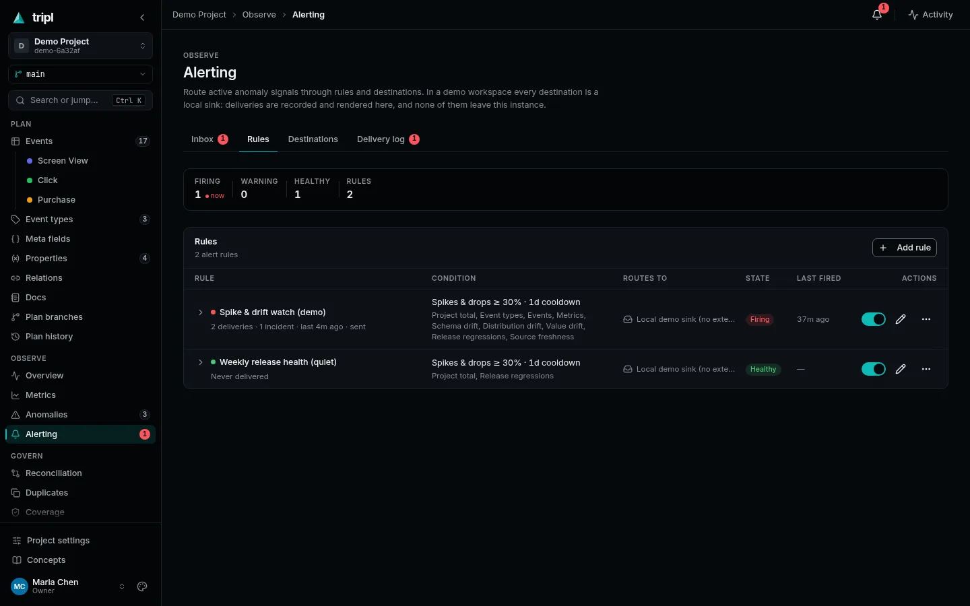Click the search magnifier icon
The width and height of the screenshot is (970, 606).
(20, 100)
